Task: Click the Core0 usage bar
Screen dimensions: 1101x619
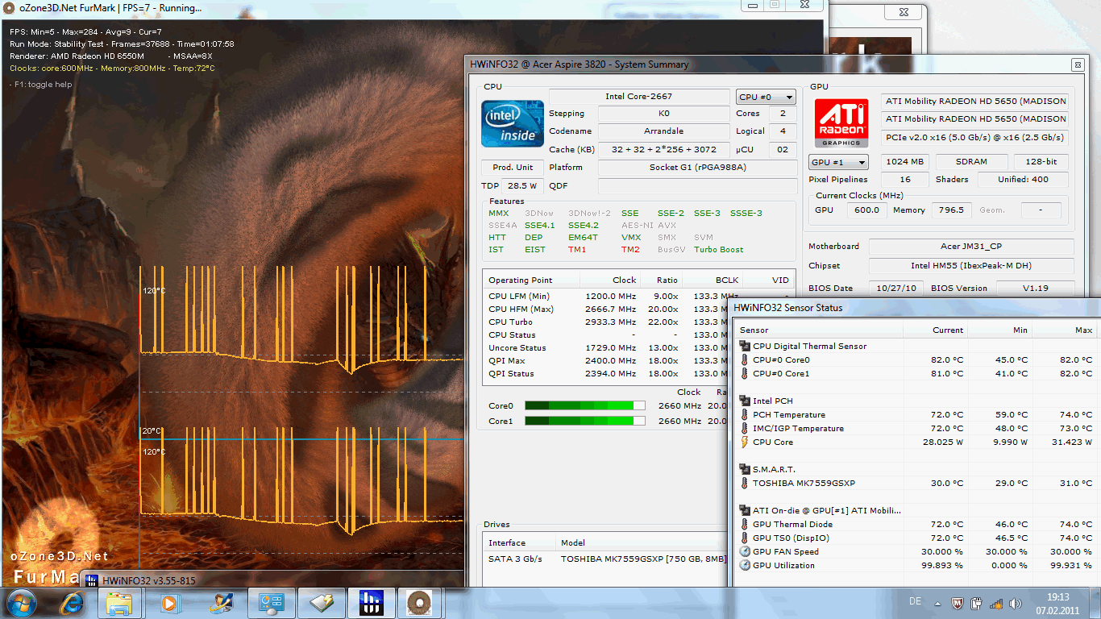Action: pos(585,405)
